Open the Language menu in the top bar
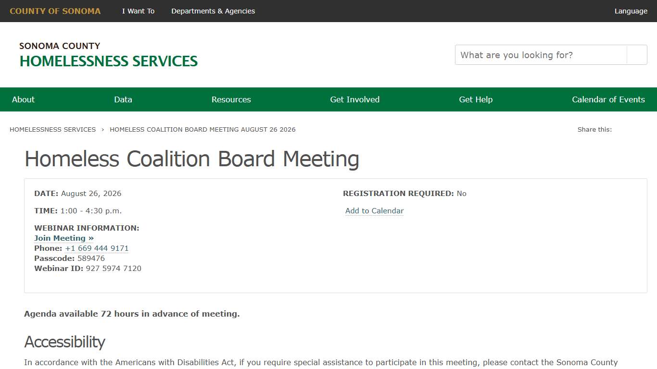Image resolution: width=657 pixels, height=369 pixels. (631, 11)
